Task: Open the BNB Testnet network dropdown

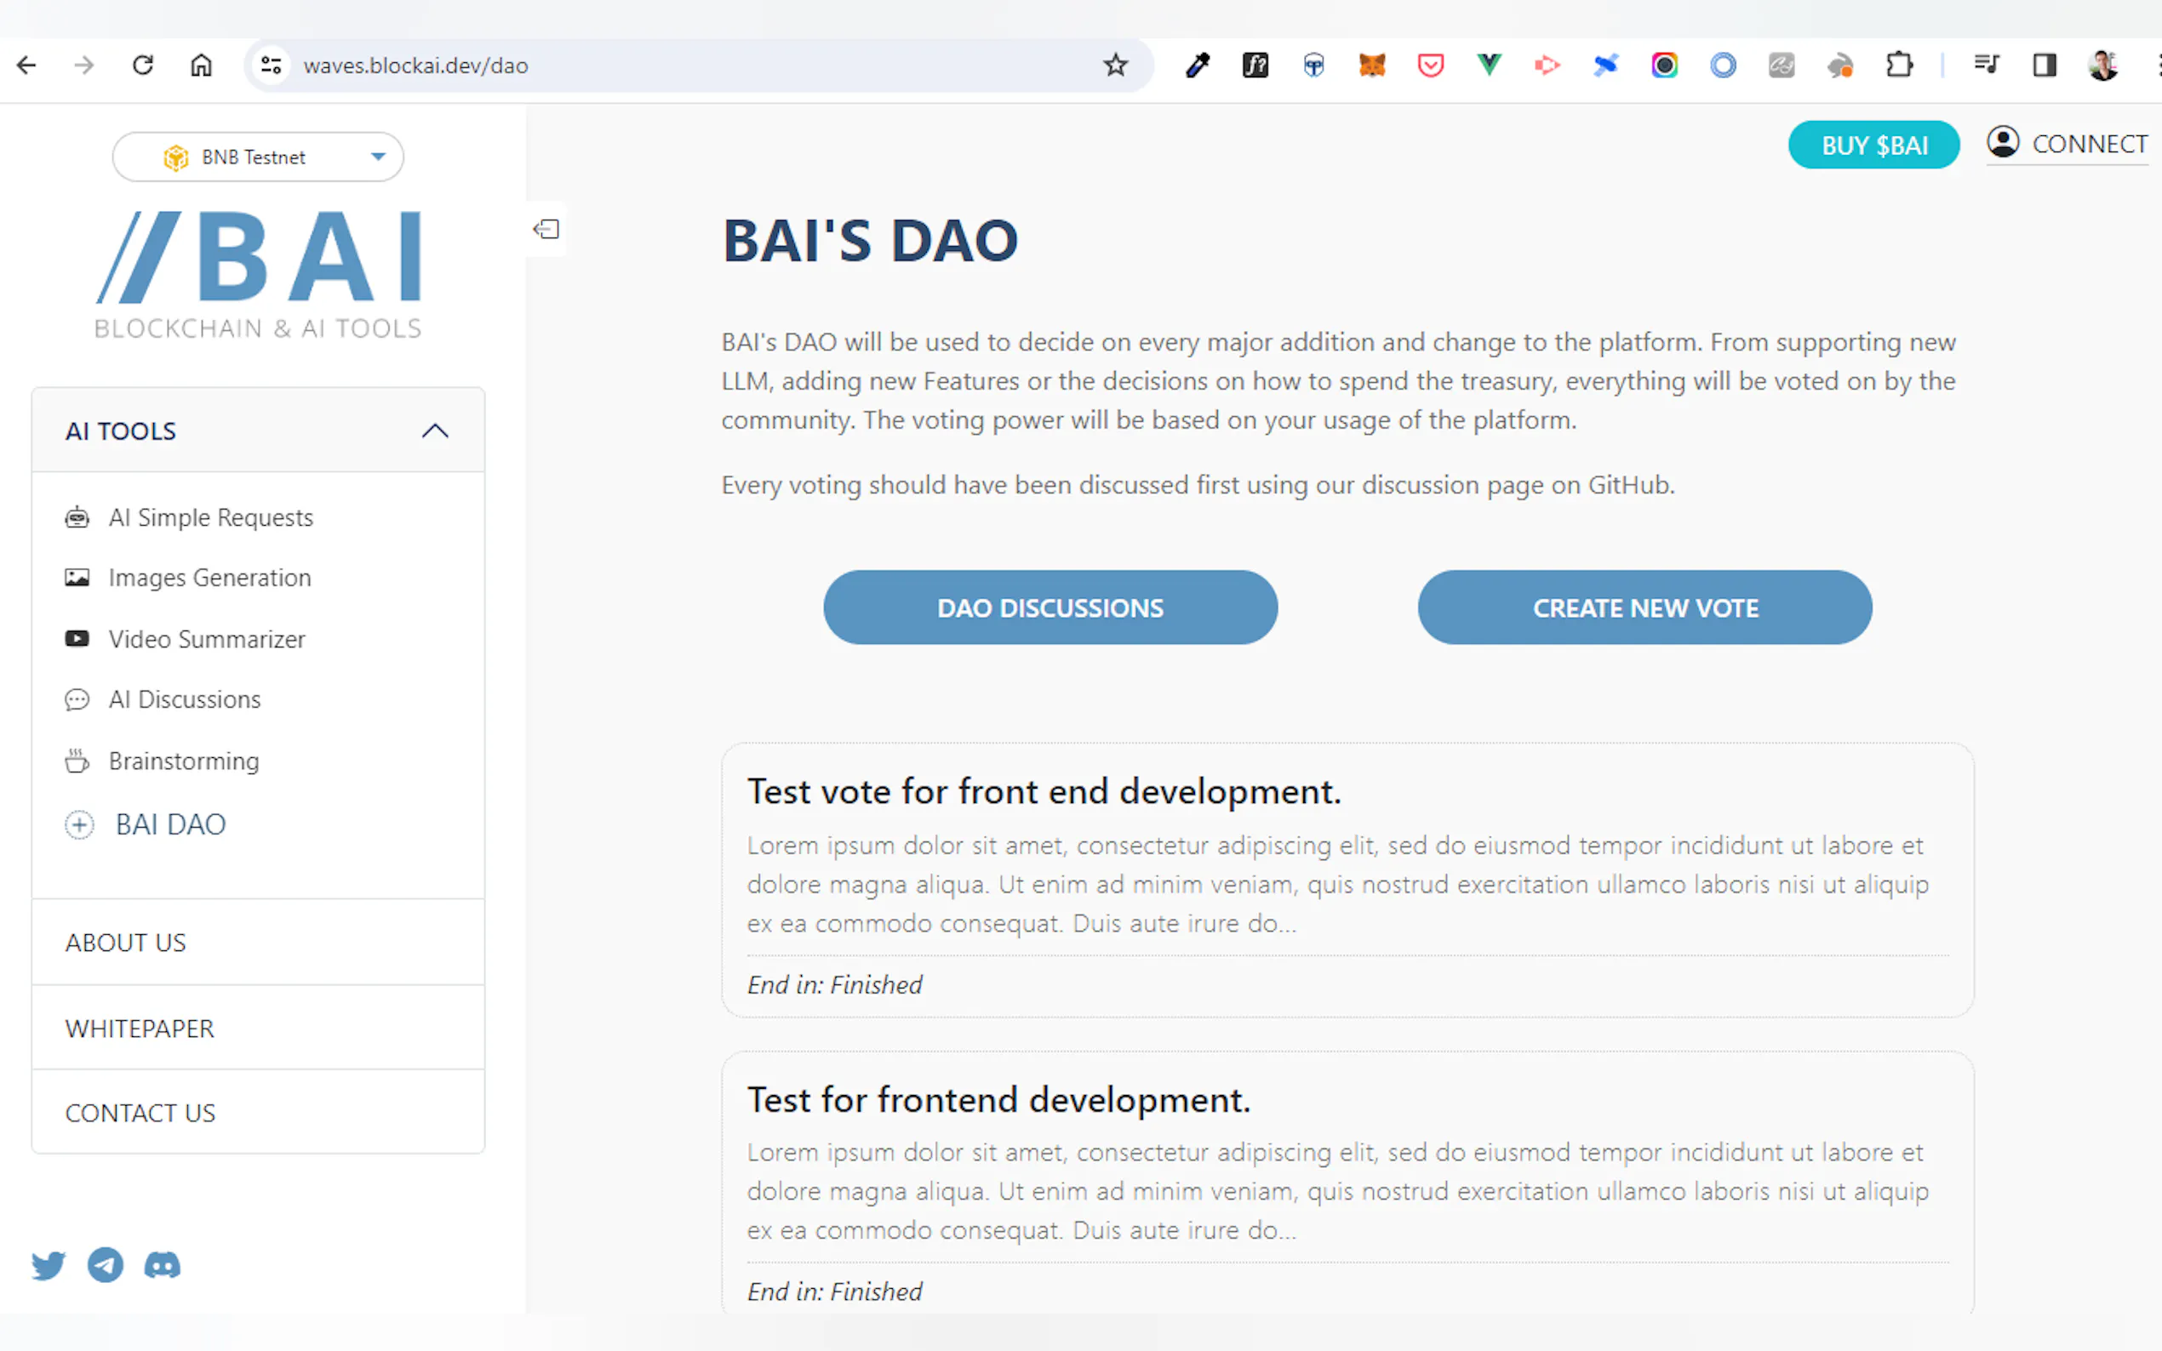Action: 257,157
